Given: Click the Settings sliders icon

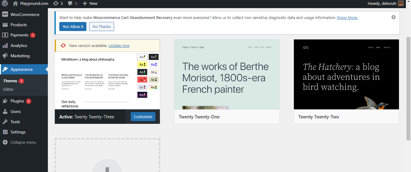Looking at the screenshot, I should (x=5, y=132).
